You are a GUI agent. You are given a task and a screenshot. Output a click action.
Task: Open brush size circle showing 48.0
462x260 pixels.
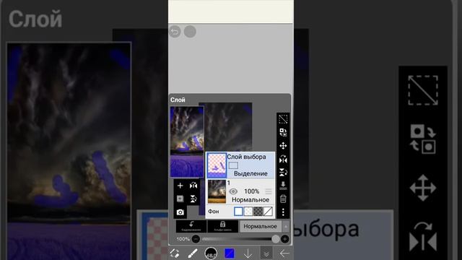211,253
